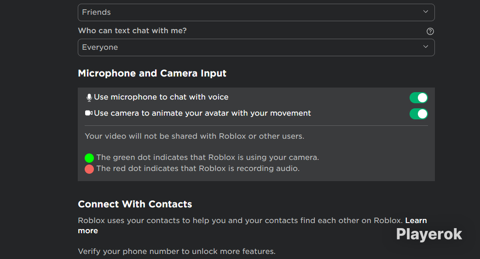The width and height of the screenshot is (480, 259).
Task: Click the chevron arrow in Friends dropdown
Action: pos(426,12)
